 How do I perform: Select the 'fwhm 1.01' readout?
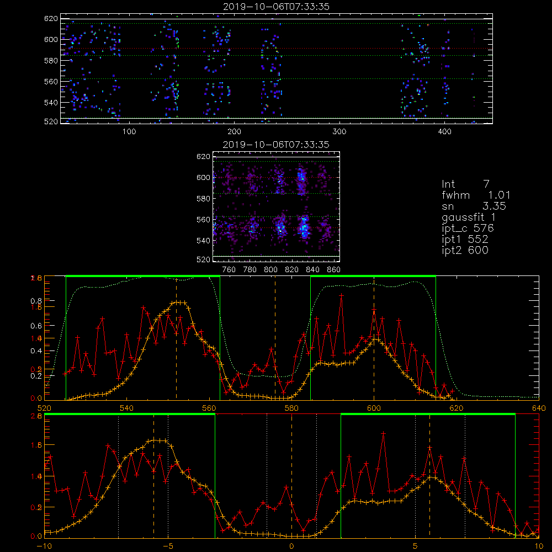tap(476, 195)
